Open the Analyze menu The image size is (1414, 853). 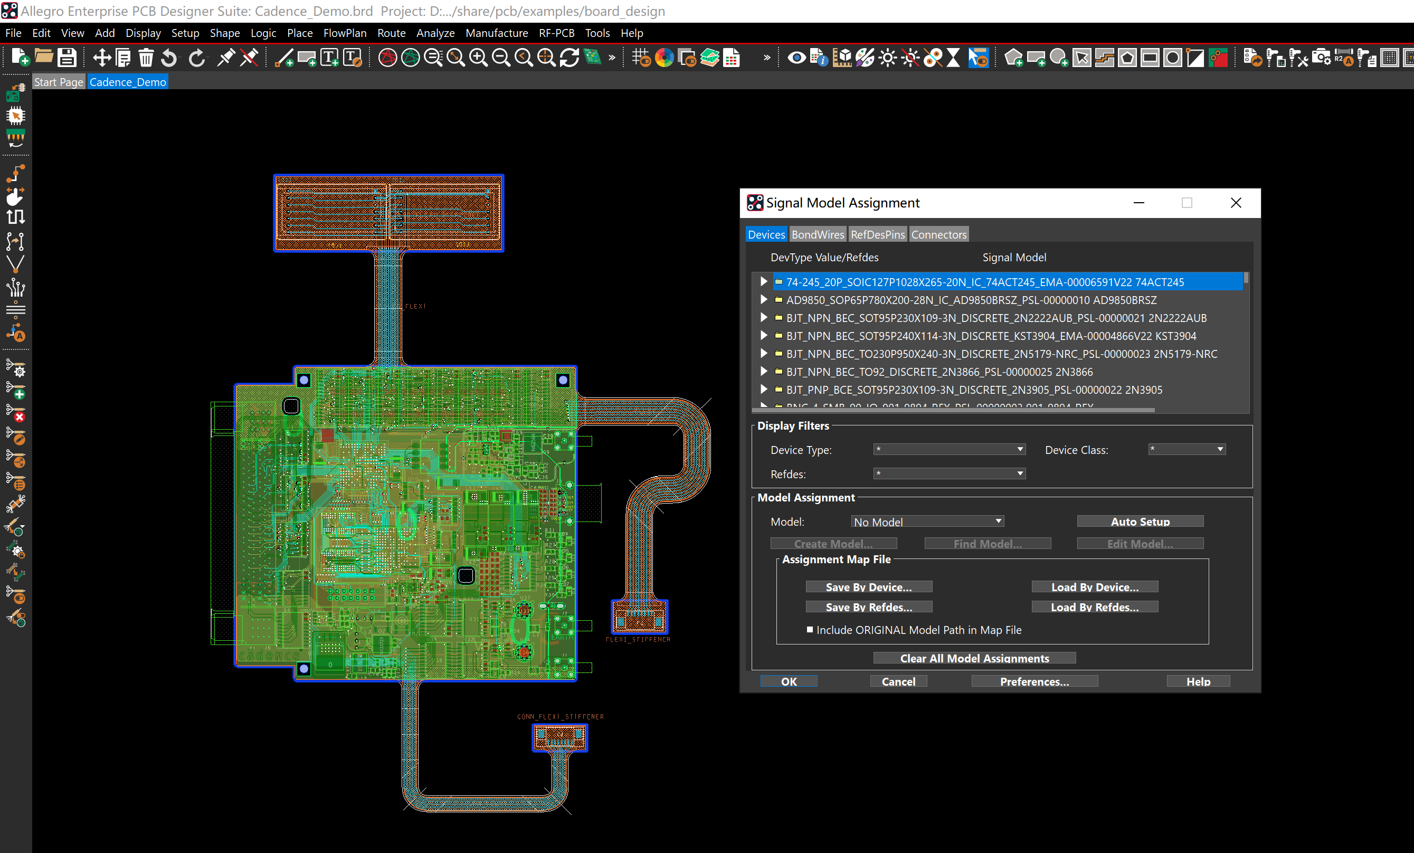[435, 33]
